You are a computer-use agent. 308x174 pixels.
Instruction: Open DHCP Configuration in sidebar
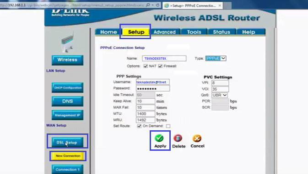pos(67,87)
